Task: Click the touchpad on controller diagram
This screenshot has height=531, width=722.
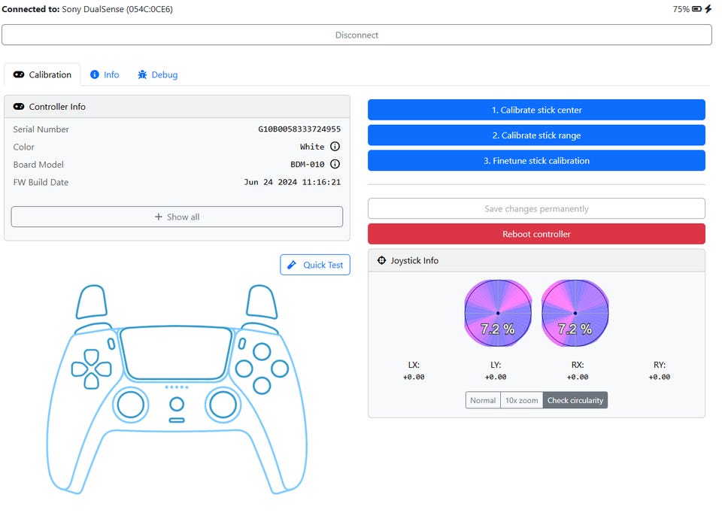Action: pos(176,353)
